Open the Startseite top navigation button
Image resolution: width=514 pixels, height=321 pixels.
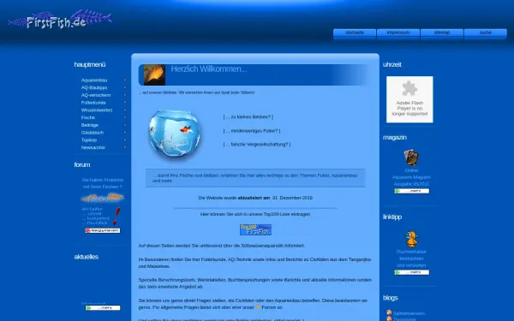[355, 33]
